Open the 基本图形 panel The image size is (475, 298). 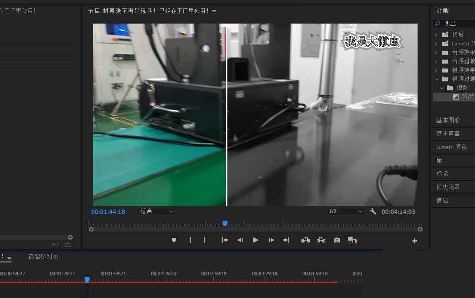pyautogui.click(x=448, y=121)
